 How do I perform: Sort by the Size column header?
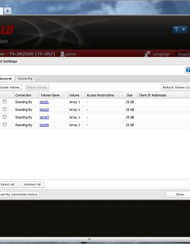(x=129, y=95)
